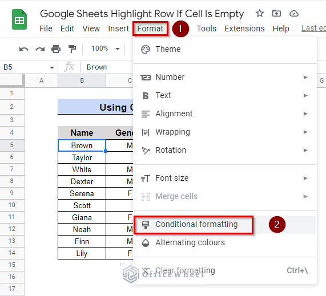Open the 100% zoom dropdown
326x296 pixels.
(106, 49)
